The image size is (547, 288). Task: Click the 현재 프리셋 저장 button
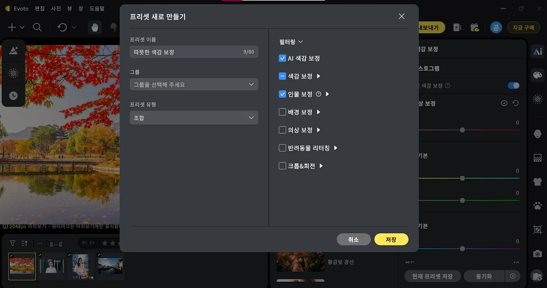pos(432,276)
